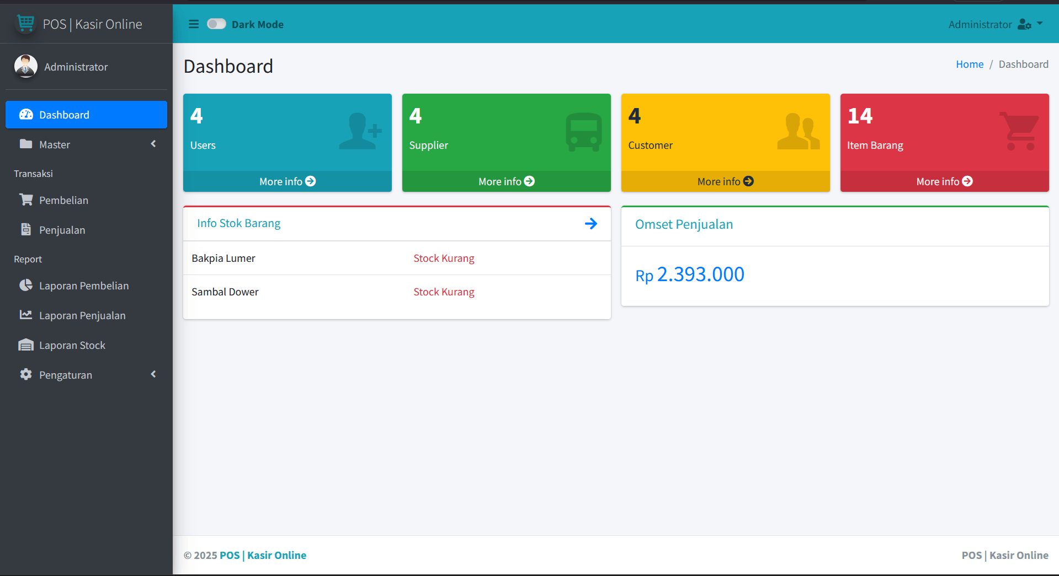The width and height of the screenshot is (1059, 576).
Task: Open the Dashboard menu item
Action: click(x=86, y=115)
